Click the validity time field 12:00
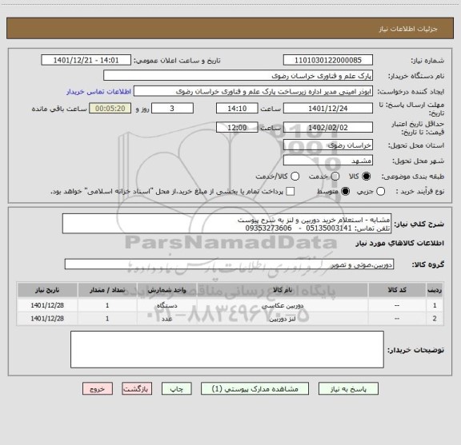The image size is (461, 445). click(x=237, y=127)
